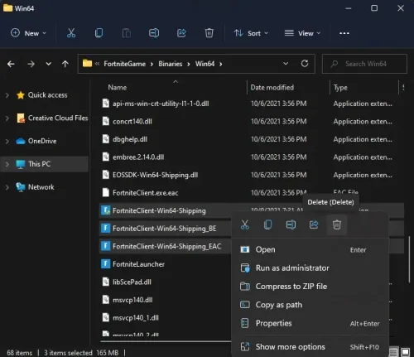The width and height of the screenshot is (414, 357).
Task: Select the msvcp140_1.dll file
Action: click(x=136, y=318)
